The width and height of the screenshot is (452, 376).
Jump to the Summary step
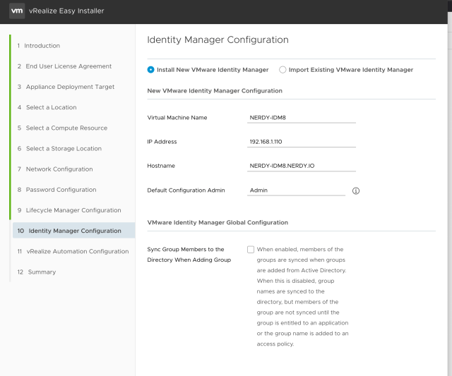tap(42, 272)
